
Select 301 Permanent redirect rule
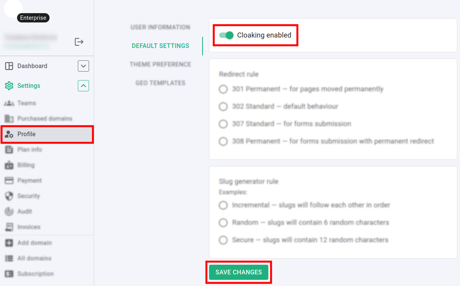[223, 89]
